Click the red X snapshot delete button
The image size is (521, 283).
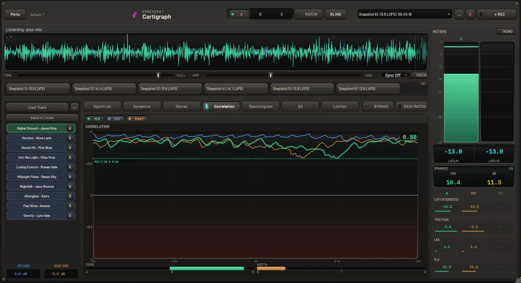470,14
